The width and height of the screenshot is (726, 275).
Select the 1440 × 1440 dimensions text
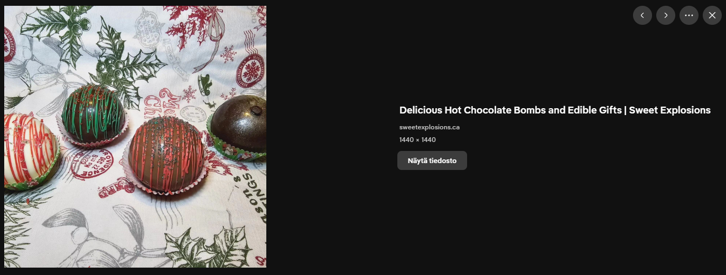pyautogui.click(x=417, y=140)
